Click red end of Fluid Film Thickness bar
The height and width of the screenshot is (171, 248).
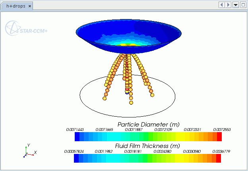(x=219, y=158)
